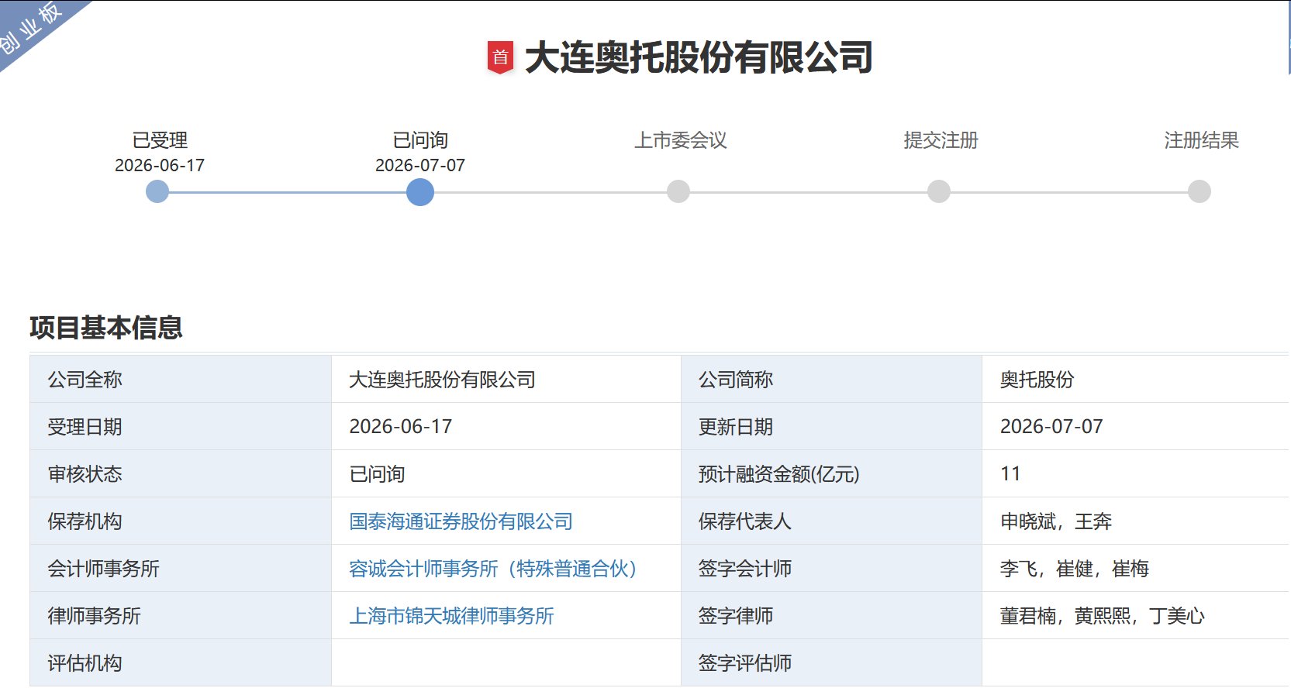
Task: Select the 提交注册 timeline node
Action: (x=939, y=191)
